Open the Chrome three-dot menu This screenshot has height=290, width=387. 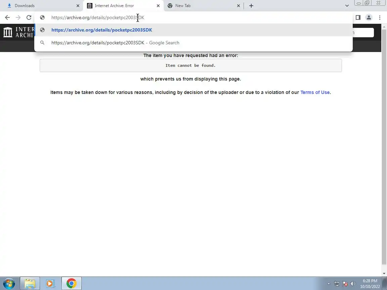click(380, 17)
